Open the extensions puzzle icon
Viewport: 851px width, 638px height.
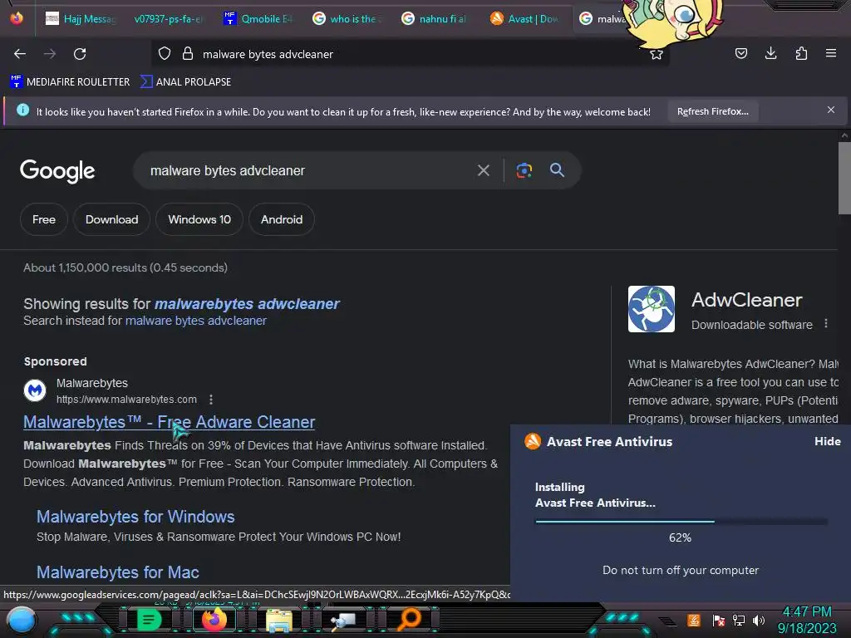(801, 53)
